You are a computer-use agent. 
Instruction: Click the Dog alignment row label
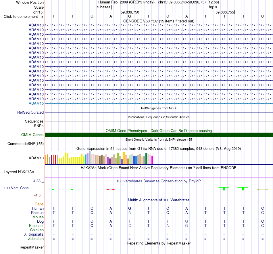point(41,221)
